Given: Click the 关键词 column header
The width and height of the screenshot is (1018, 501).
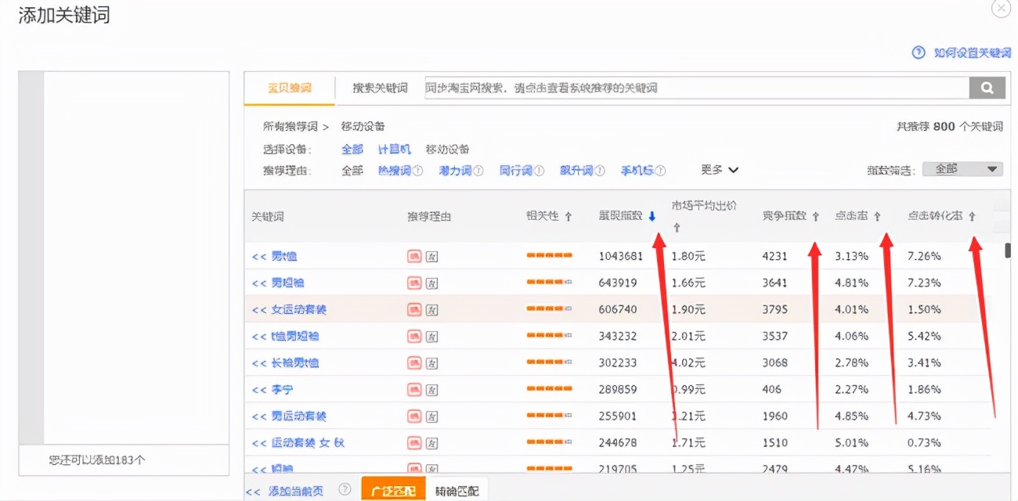Looking at the screenshot, I should 268,216.
